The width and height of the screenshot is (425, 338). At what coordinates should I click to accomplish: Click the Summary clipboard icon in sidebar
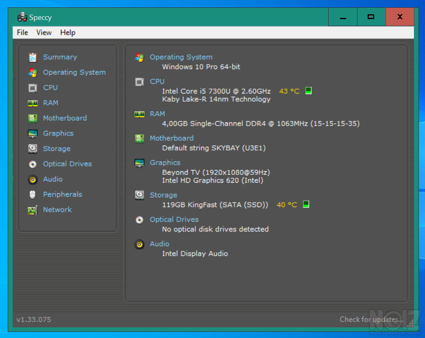point(33,57)
